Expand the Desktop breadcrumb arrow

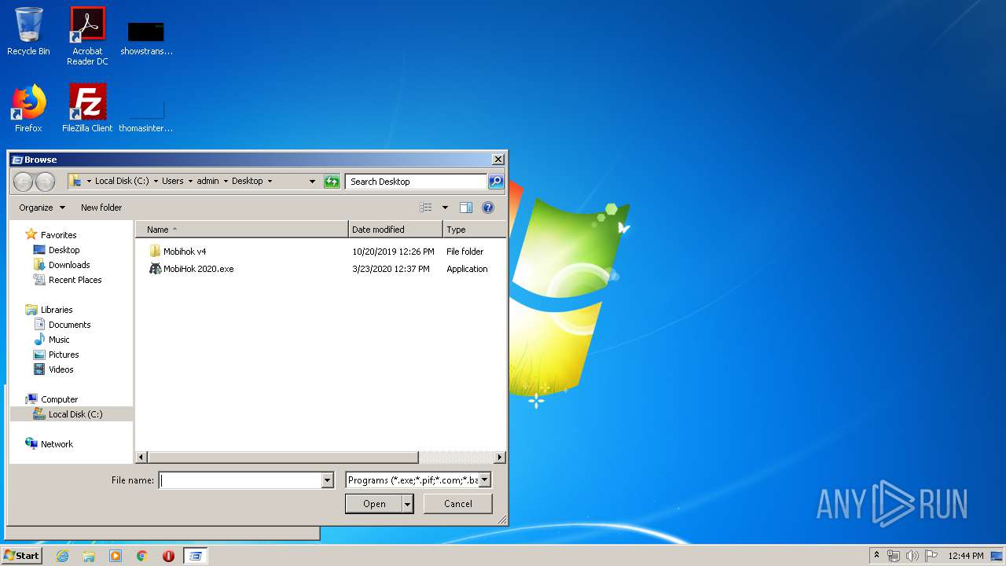pos(270,181)
